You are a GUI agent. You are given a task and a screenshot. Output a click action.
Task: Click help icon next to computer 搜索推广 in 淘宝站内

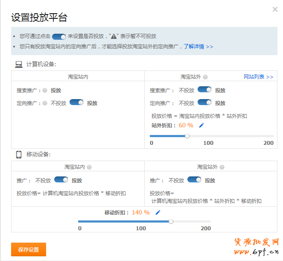point(45,91)
